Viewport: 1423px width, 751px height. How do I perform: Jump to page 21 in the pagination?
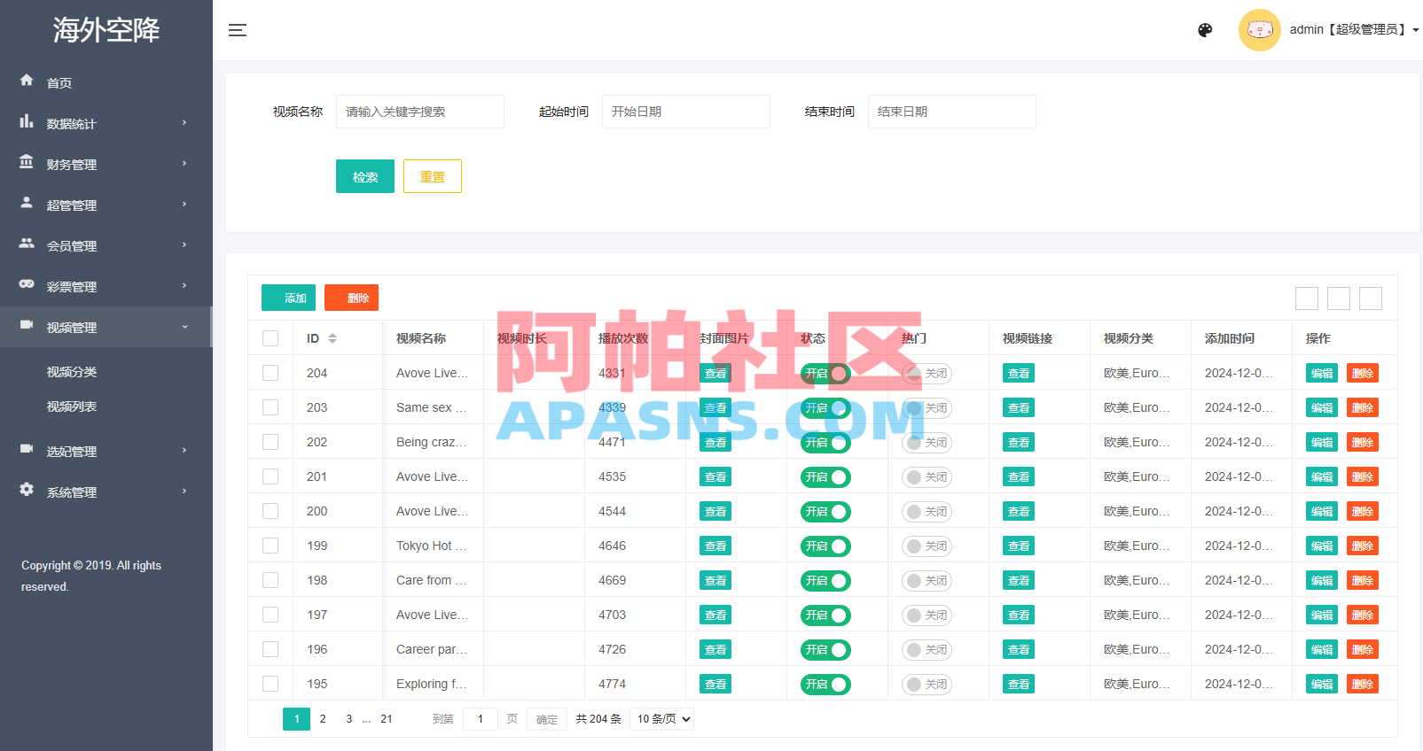point(387,719)
